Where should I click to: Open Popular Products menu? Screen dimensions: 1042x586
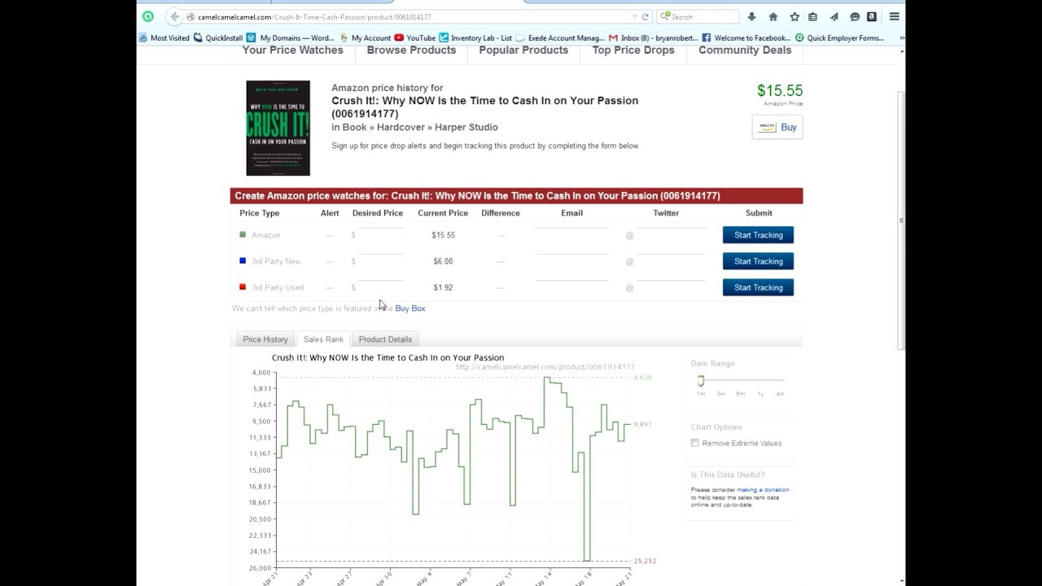coord(523,50)
